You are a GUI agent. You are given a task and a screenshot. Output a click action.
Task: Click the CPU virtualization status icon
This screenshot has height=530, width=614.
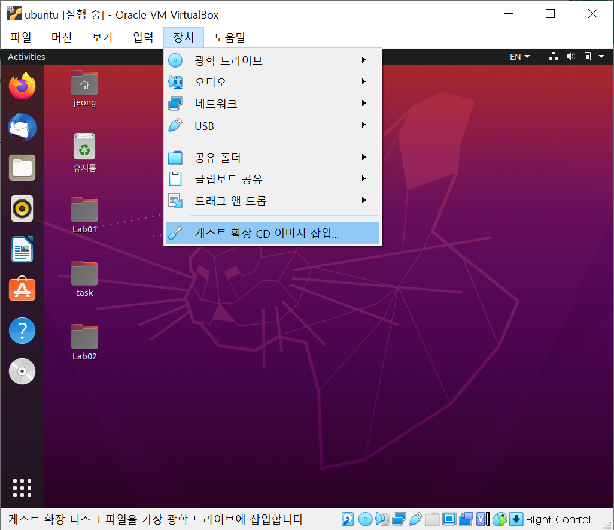482,519
